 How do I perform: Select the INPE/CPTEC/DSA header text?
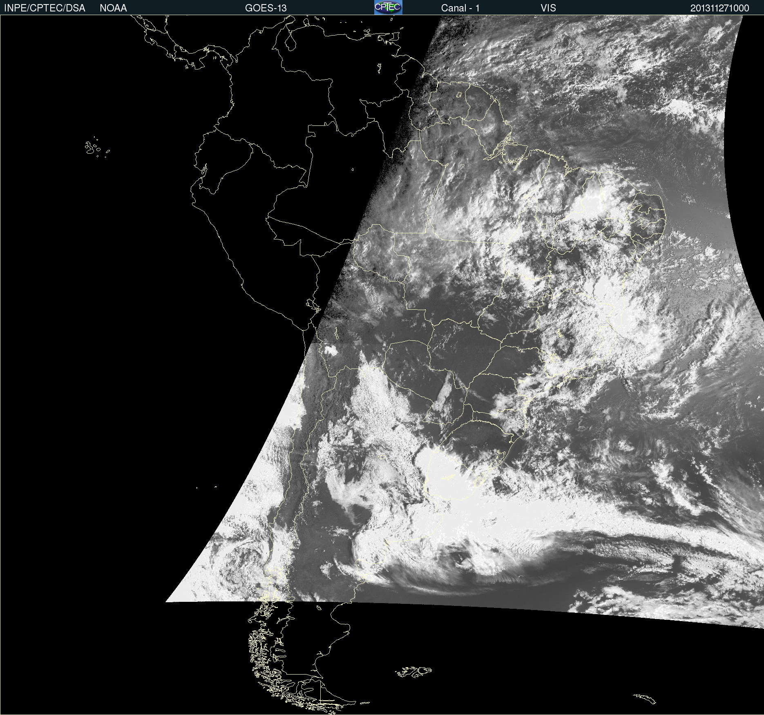(x=45, y=8)
